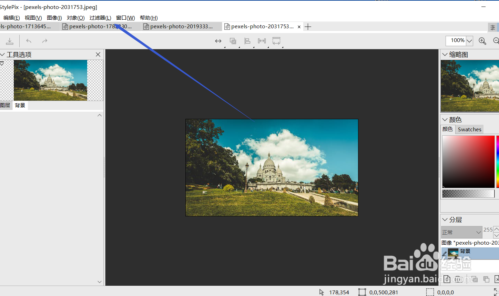Image resolution: width=499 pixels, height=296 pixels.
Task: Collapse the 颜色 panel
Action: click(x=445, y=120)
